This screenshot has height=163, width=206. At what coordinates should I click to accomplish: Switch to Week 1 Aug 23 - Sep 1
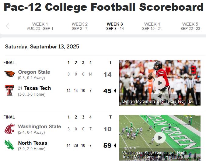(40, 26)
